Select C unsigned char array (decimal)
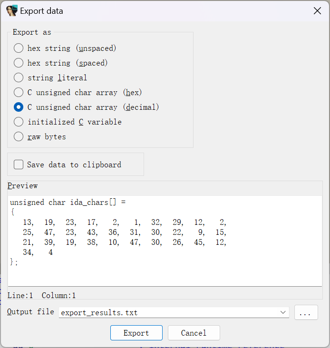Screen dimensions: 330x348 [19, 107]
